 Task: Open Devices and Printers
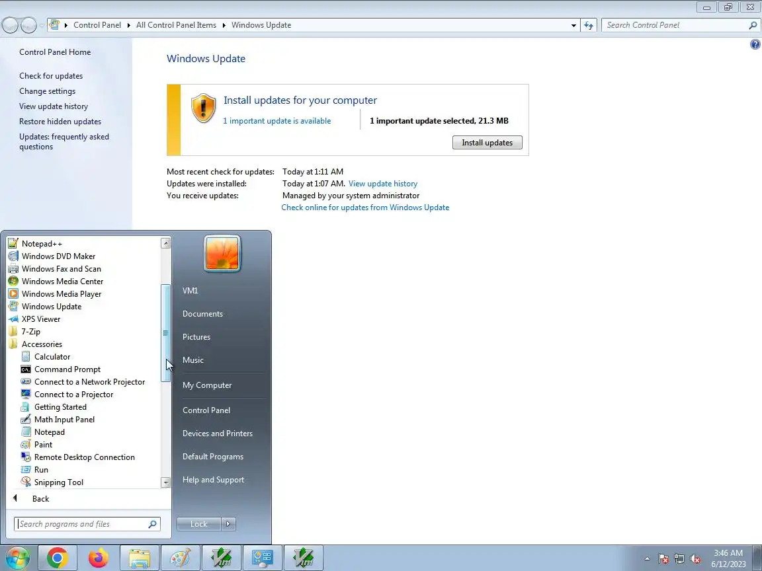click(x=217, y=434)
